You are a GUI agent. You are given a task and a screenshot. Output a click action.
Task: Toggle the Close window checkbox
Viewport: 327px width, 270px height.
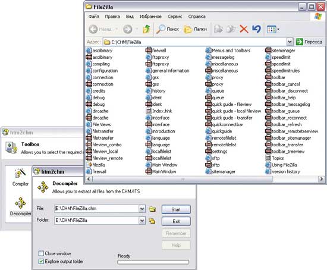(x=41, y=253)
